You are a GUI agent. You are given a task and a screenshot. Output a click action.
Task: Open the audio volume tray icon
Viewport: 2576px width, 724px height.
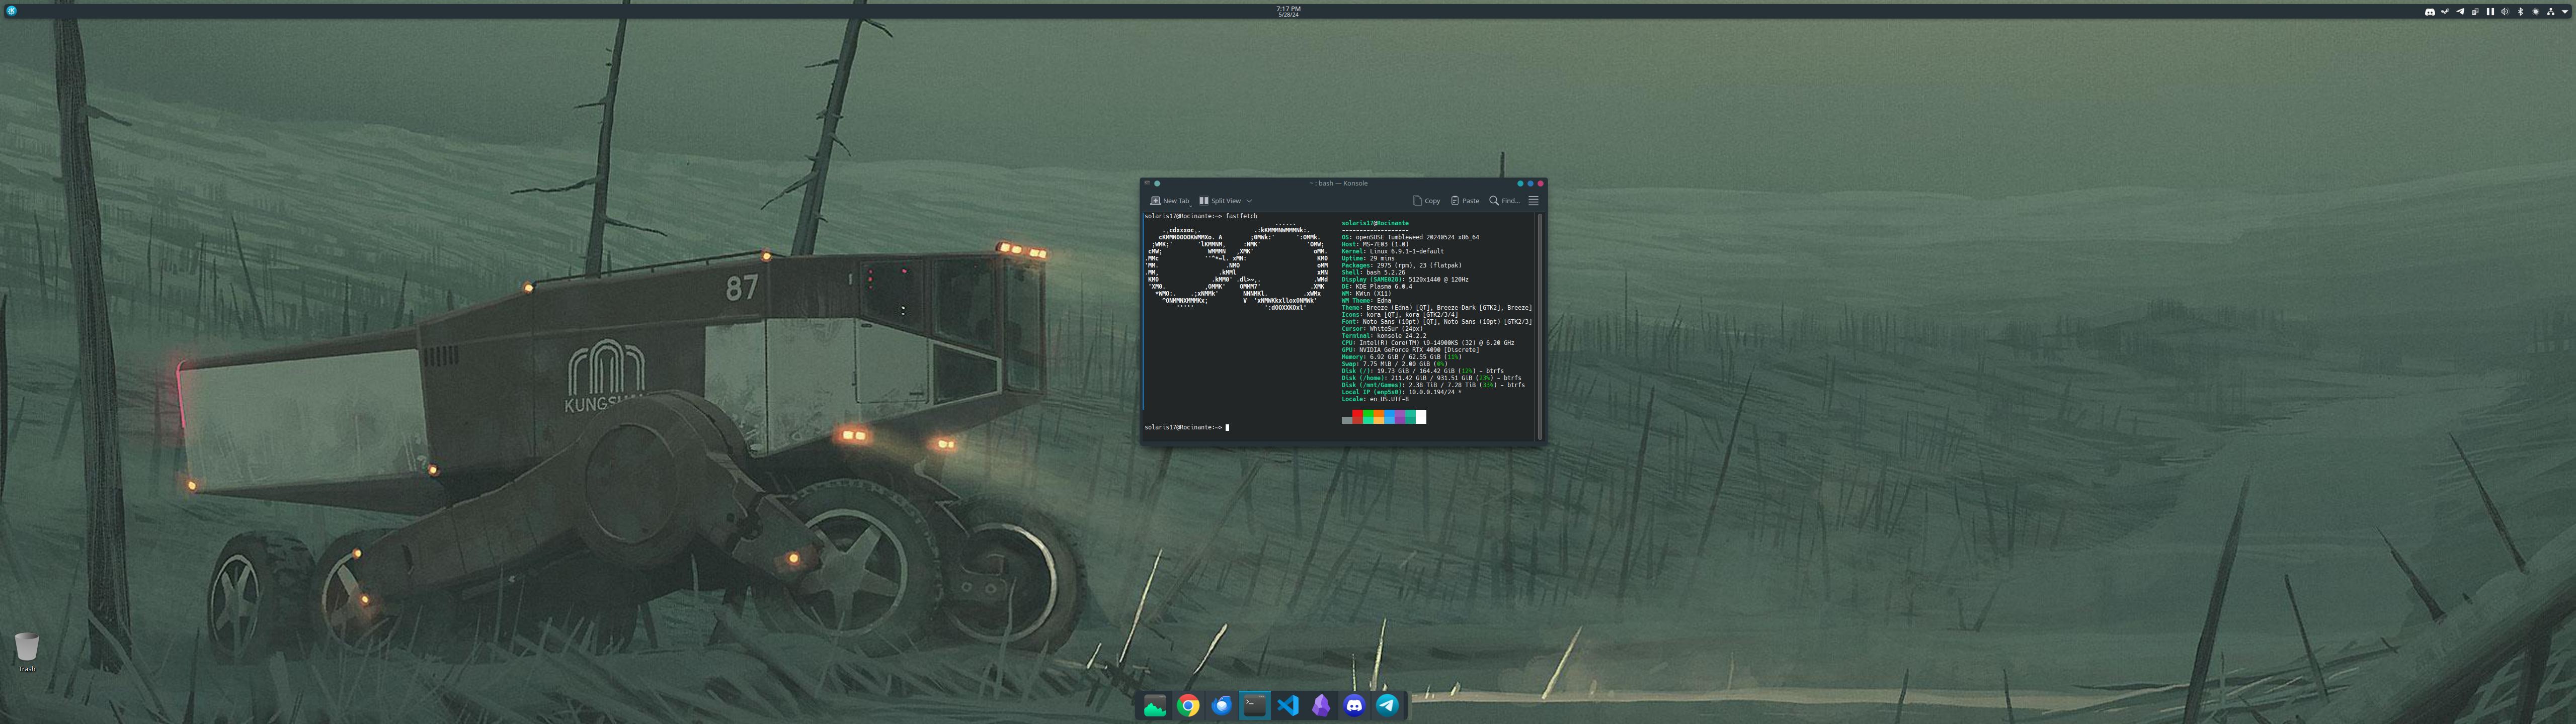point(2506,12)
